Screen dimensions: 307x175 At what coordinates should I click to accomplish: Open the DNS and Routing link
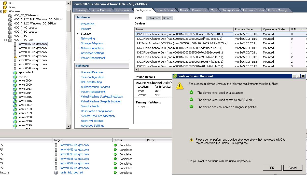[x=91, y=82]
